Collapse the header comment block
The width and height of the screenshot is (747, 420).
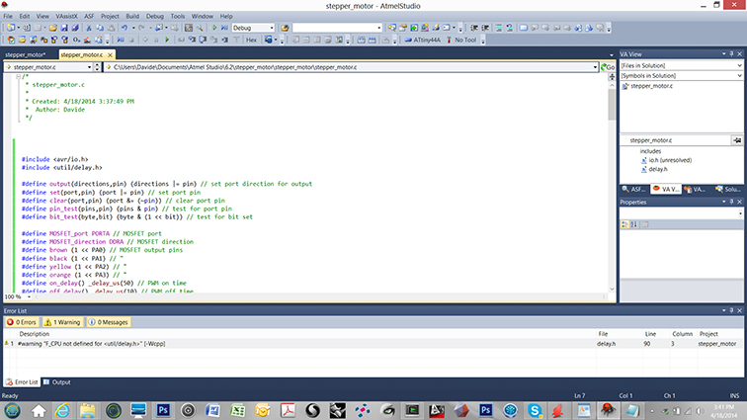[18, 76]
